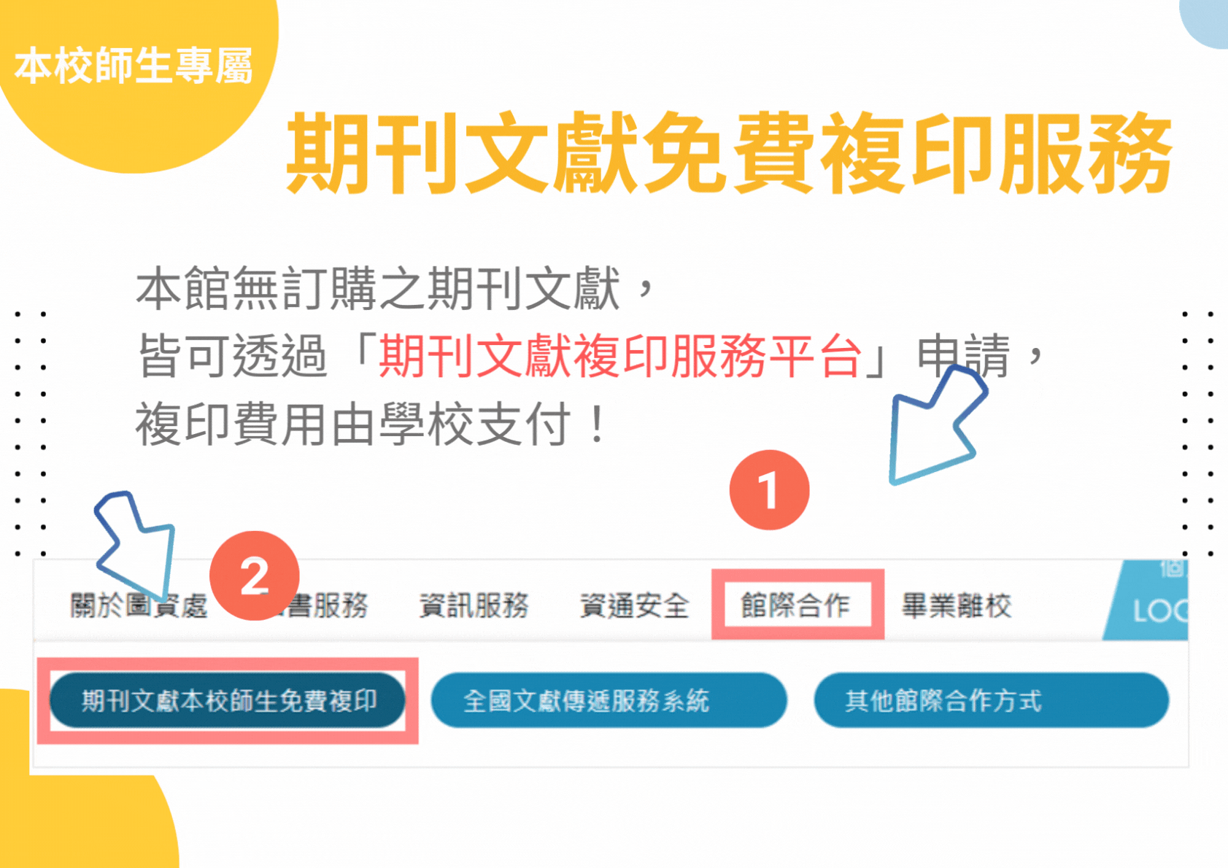Click the red number 1 circle badge
1228x868 pixels.
[x=769, y=489]
